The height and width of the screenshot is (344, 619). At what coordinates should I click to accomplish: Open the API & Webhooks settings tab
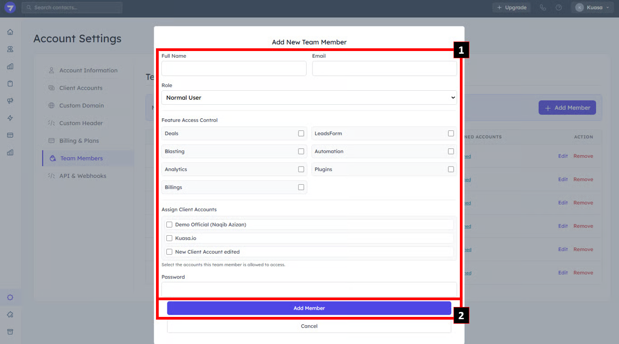(83, 176)
